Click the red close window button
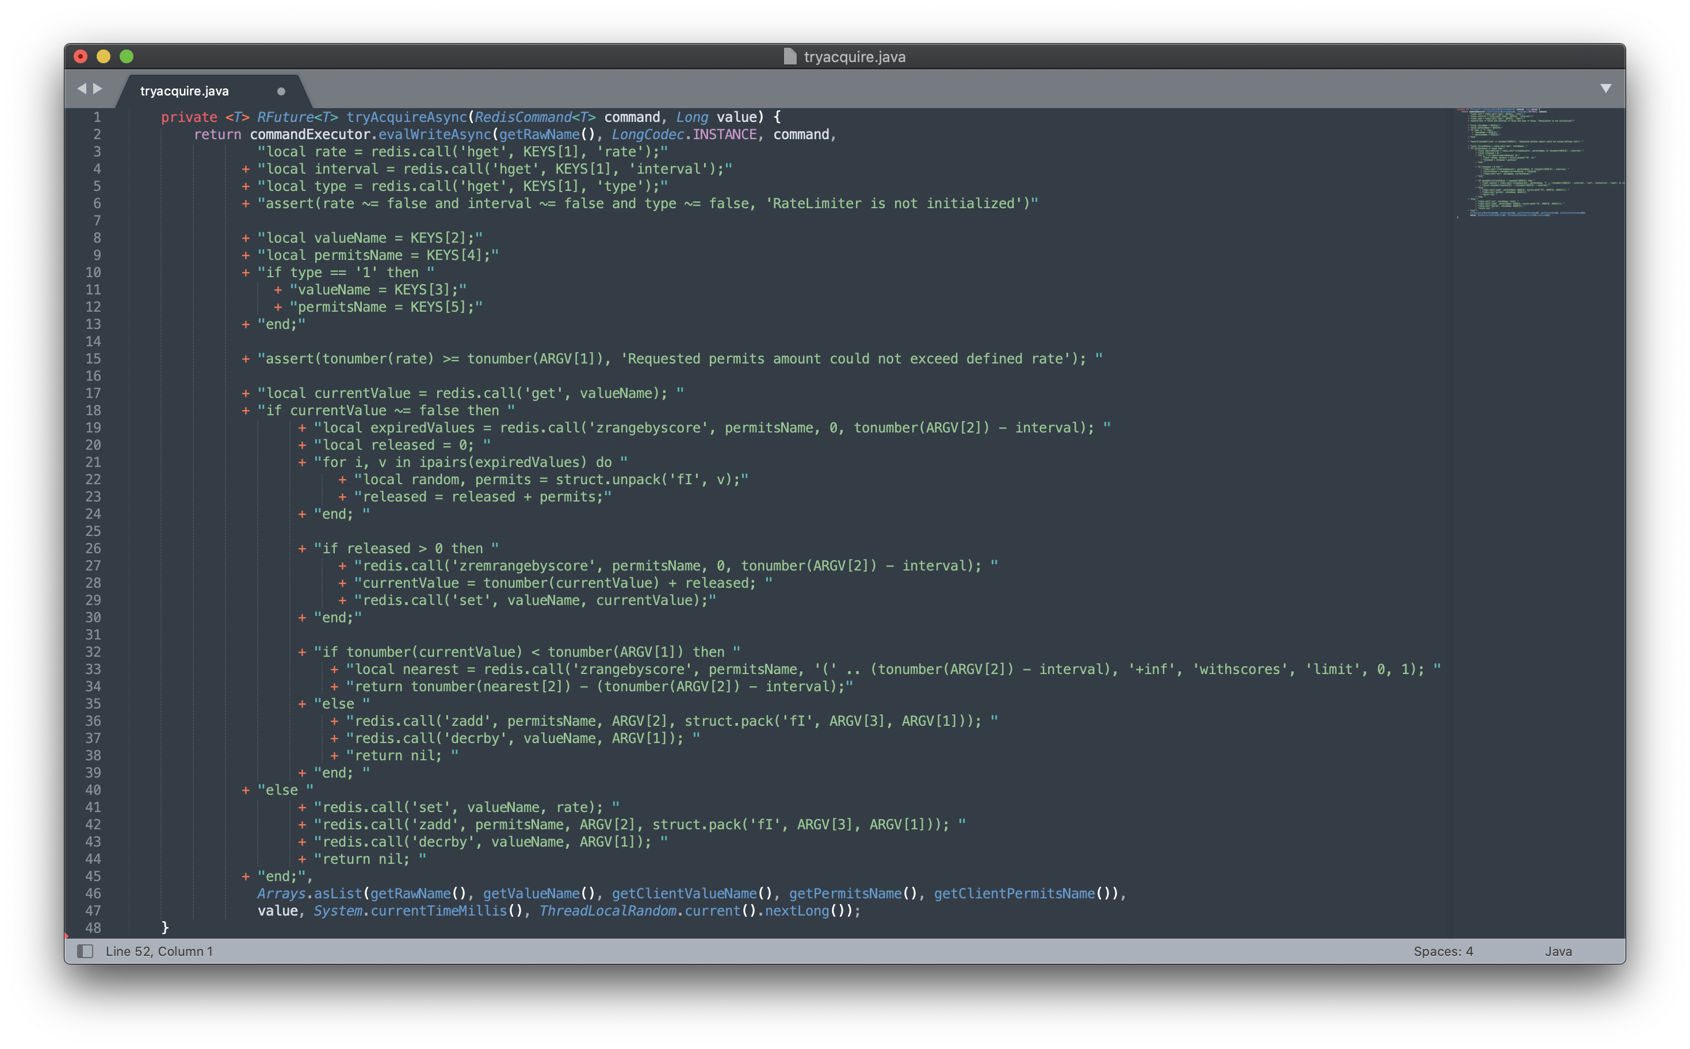This screenshot has width=1690, height=1049. tap(81, 56)
